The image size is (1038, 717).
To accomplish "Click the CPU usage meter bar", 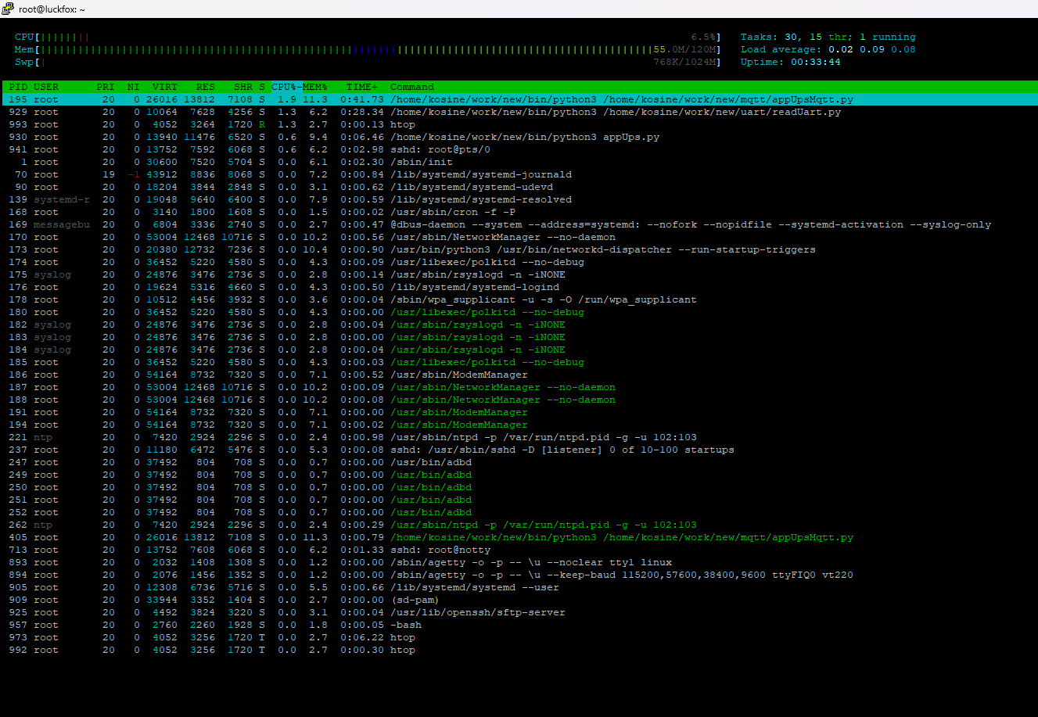I will [368, 37].
